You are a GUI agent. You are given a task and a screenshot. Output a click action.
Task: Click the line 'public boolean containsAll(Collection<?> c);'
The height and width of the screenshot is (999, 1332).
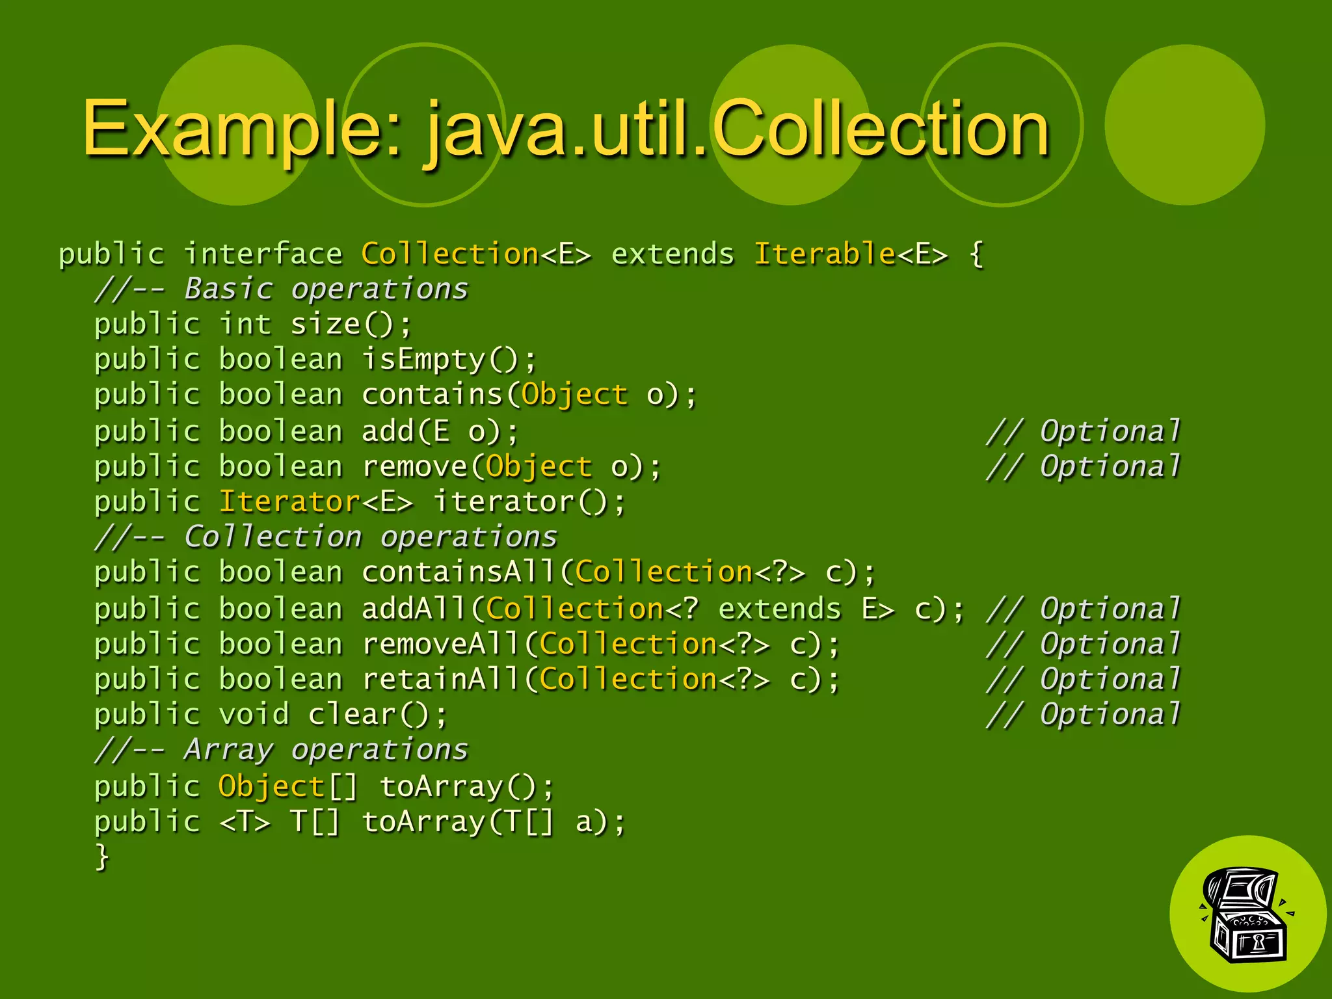[485, 572]
